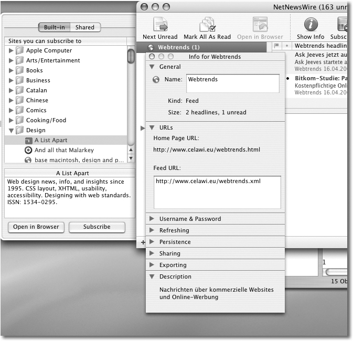Viewport: 353px width, 341px height.
Task: Click the A List Apart feed icon
Action: click(x=29, y=141)
